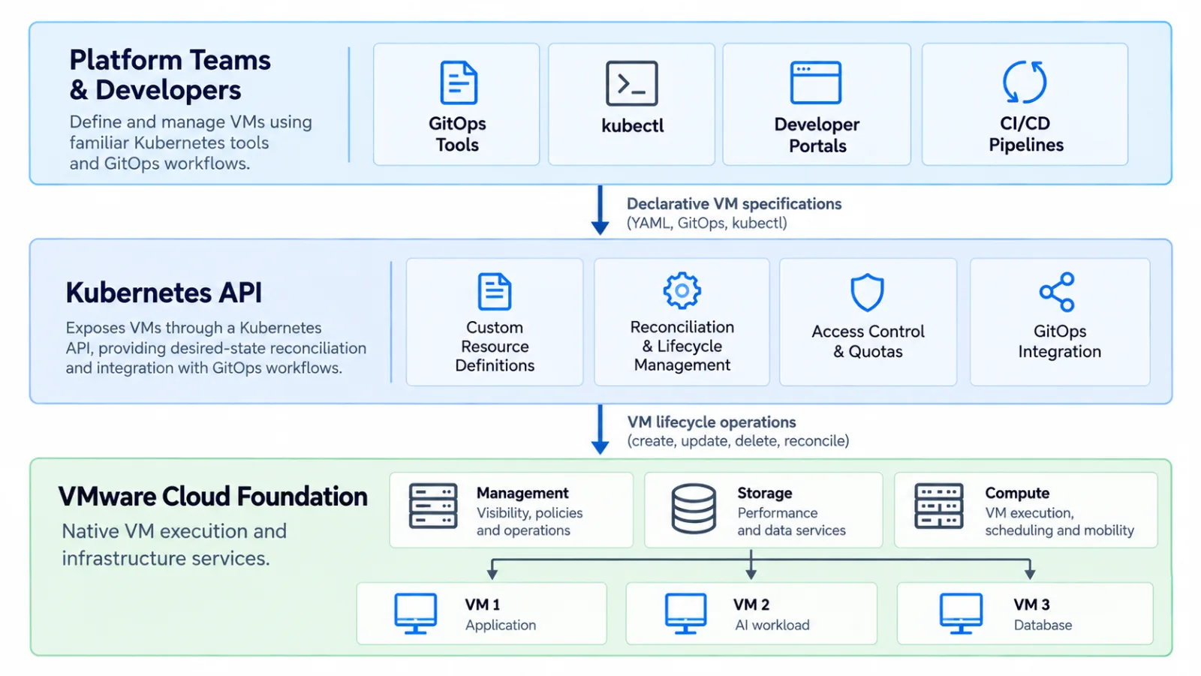Click the GitOps Integration share icon
The image size is (1201, 676).
click(1057, 292)
